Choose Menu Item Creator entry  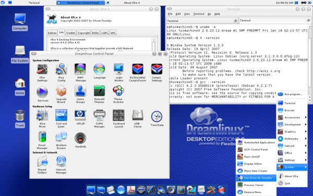point(256,171)
